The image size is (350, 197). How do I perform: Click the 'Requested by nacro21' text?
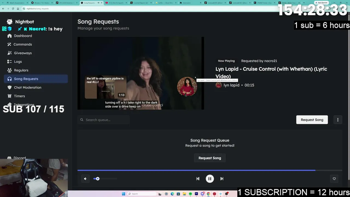pos(259,61)
